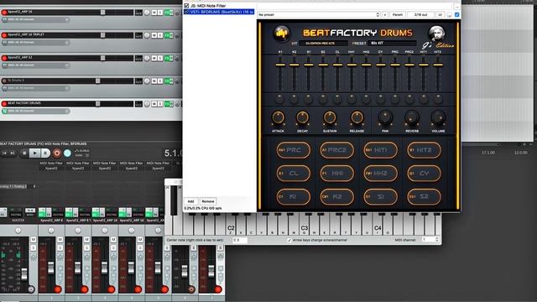Image resolution: width=537 pixels, height=302 pixels.
Task: Toggle the JS: MIDI Note Filter checkbox
Action: coord(186,6)
